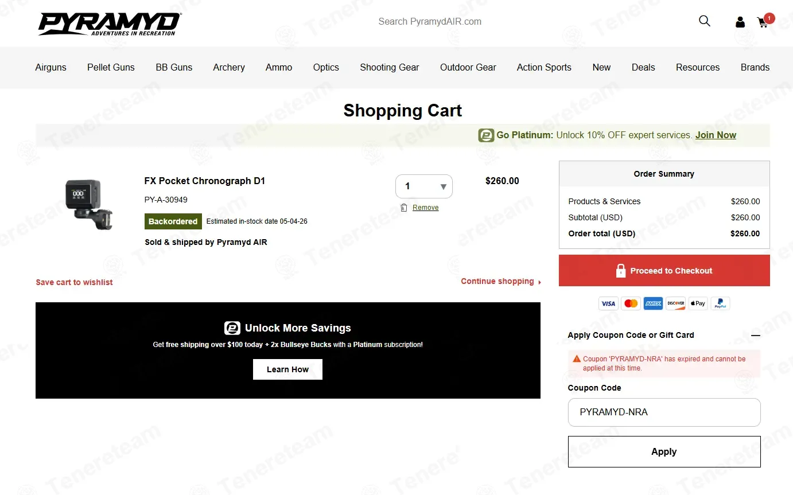Click the Subtotal (USD) row label
Viewport: 793px width, 495px height.
595,217
